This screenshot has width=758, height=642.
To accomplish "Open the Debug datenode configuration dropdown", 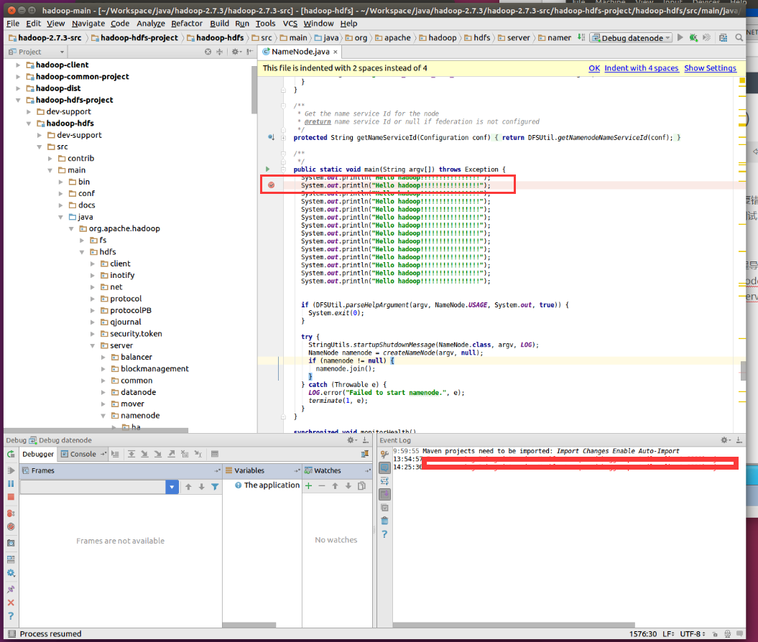I will click(x=631, y=37).
